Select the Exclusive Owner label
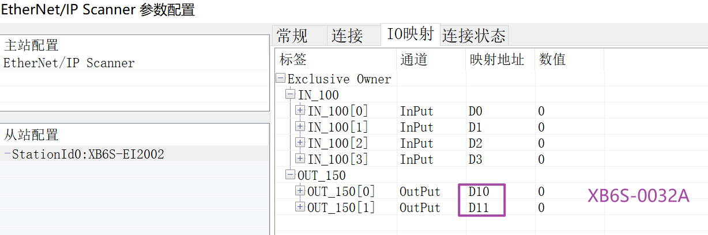This screenshot has height=235, width=708. 340,79
